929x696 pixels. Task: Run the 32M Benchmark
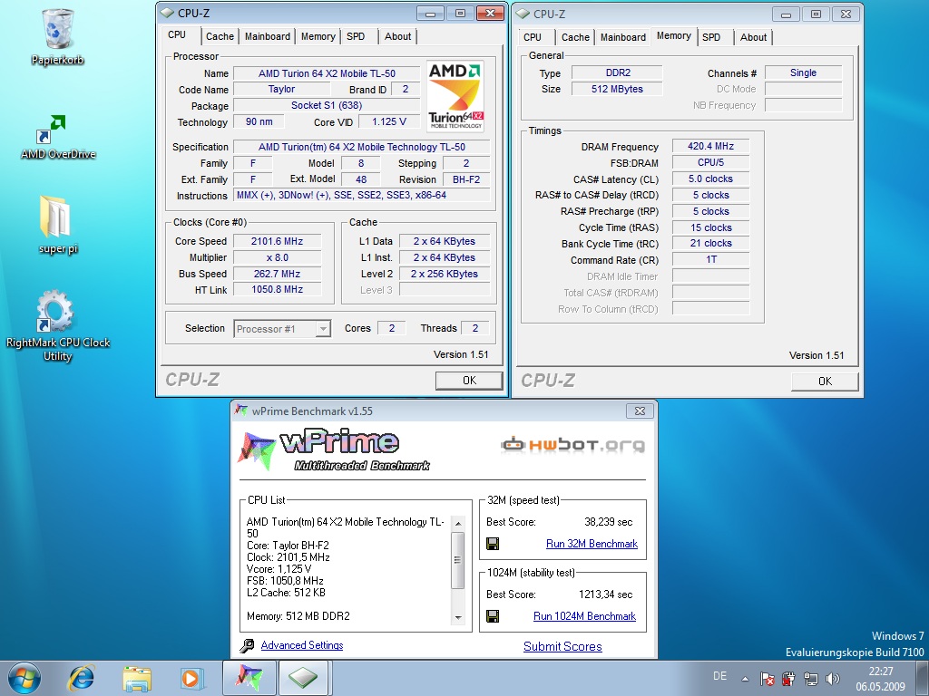592,544
